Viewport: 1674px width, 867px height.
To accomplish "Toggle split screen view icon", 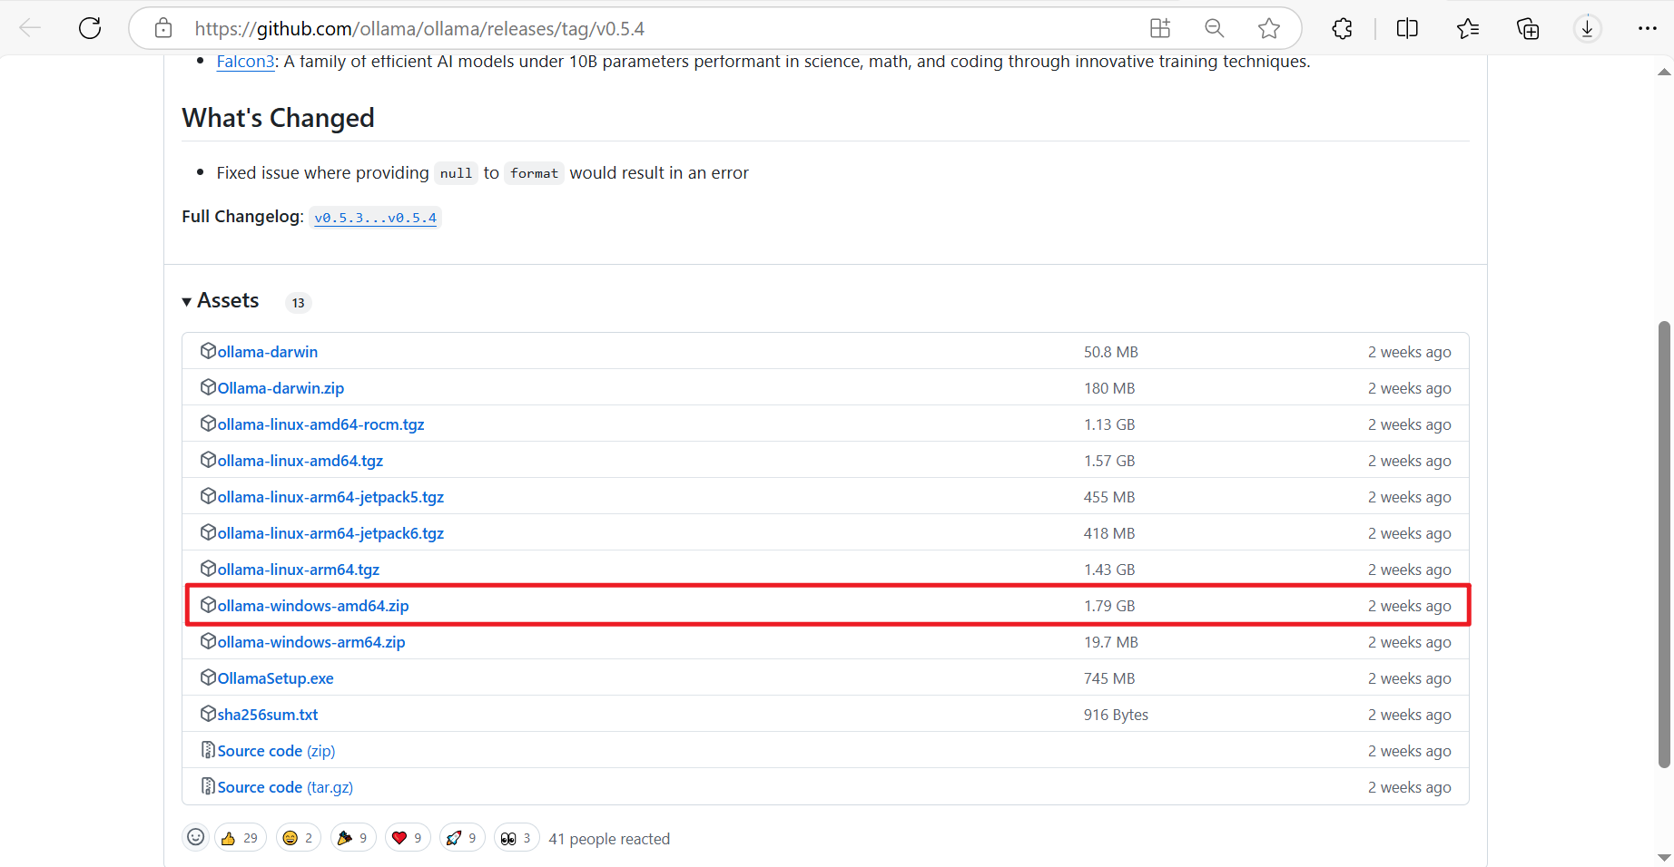I will pos(1407,28).
